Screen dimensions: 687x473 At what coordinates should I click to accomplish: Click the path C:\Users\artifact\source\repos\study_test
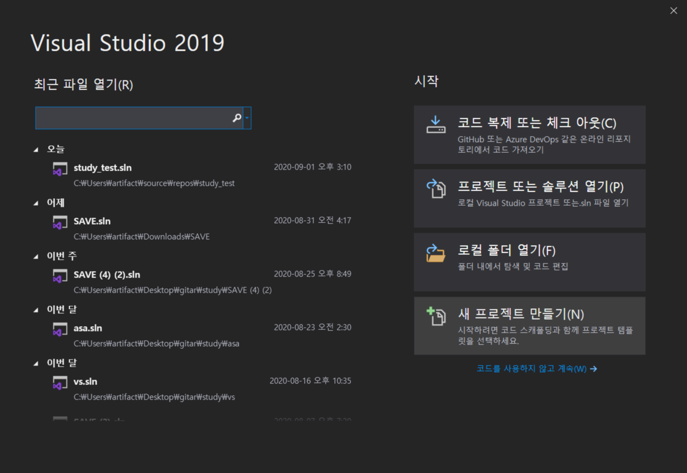coord(154,183)
